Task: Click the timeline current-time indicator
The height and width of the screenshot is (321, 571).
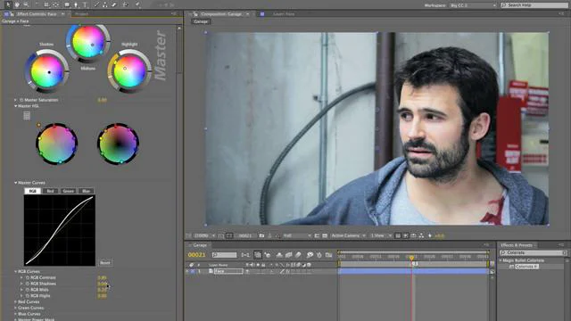Action: coord(412,258)
